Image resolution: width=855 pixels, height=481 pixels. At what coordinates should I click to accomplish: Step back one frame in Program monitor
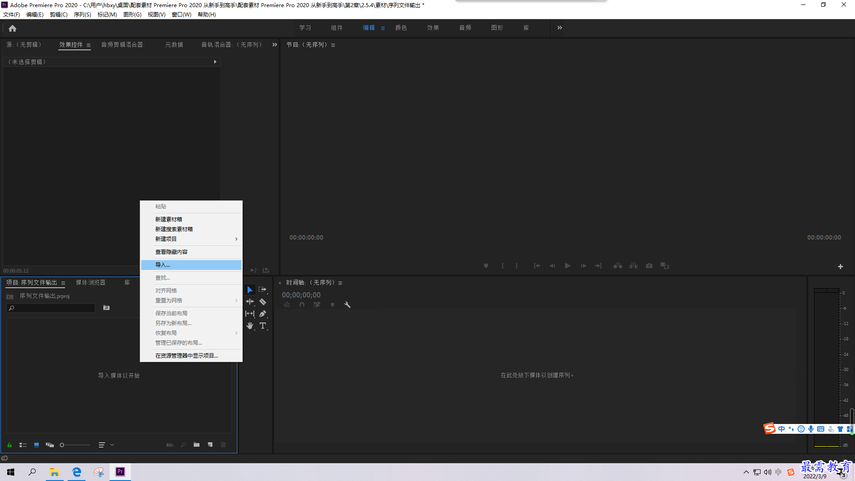(x=552, y=266)
